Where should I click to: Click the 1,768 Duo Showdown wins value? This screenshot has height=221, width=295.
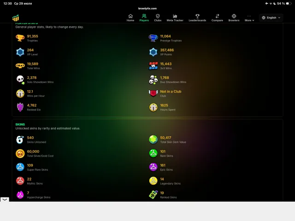(165, 78)
